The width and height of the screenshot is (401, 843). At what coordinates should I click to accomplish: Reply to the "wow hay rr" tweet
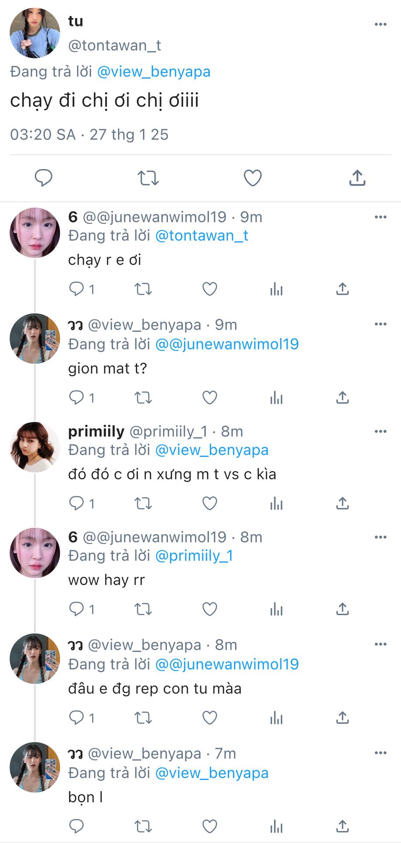coord(77,609)
